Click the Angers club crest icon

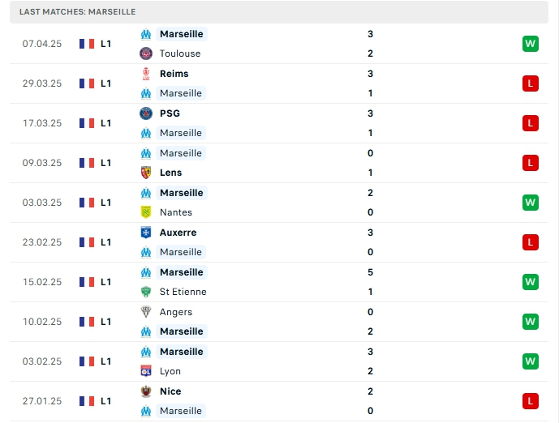(x=146, y=312)
